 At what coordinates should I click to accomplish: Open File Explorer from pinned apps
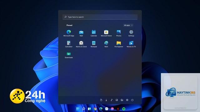(119, 44)
